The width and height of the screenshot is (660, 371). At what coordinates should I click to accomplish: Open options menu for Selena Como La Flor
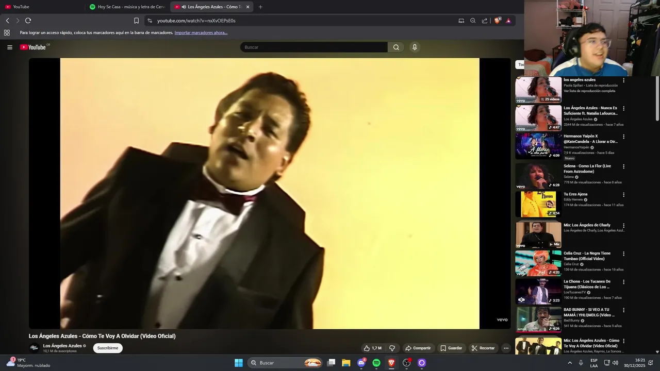pyautogui.click(x=623, y=167)
